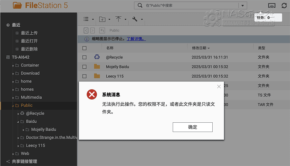The image size is (290, 166).
Task: Click the create new folder icon
Action: 102,19
